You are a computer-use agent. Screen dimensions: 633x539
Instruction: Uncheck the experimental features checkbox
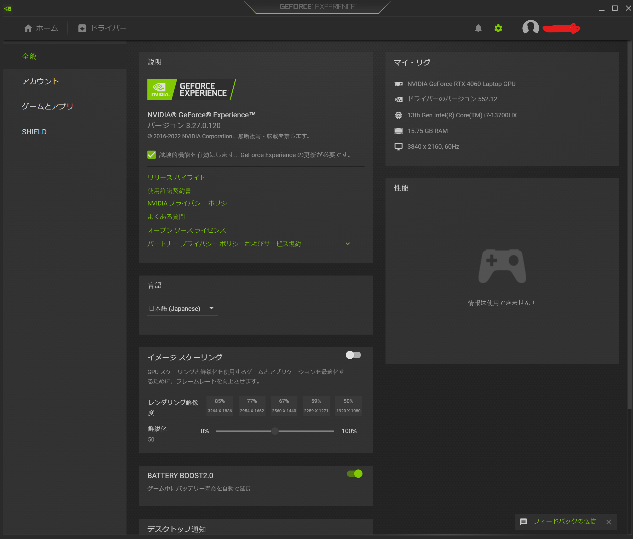152,154
